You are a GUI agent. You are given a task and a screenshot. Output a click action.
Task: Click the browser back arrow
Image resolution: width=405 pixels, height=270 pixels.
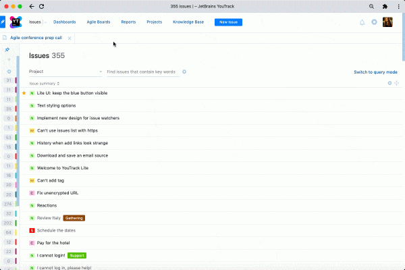[x=32, y=7]
